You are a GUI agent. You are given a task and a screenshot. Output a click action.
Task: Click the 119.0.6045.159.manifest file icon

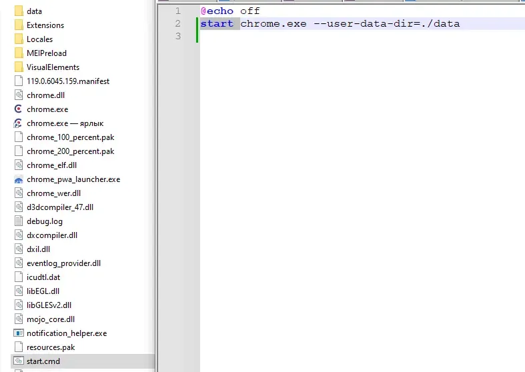(19, 81)
